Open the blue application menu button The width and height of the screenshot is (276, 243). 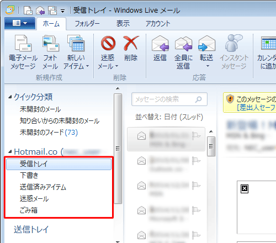[x=20, y=23]
